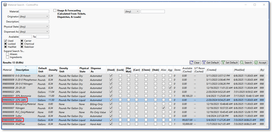
Task: Click the Set Default filter button
Action: coord(230,62)
